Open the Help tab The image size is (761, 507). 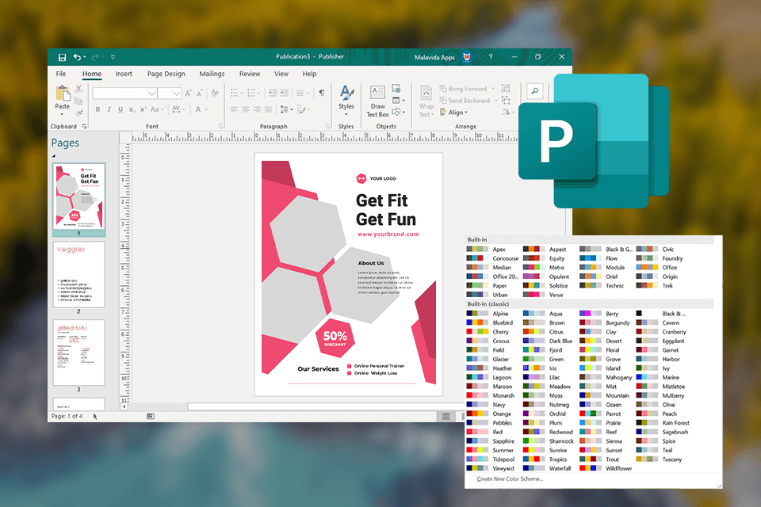pos(309,74)
